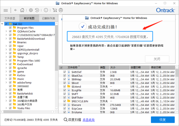Uncheck the Bak (G:) root checkbox
Screen dimensions: 179x126
pyautogui.click(x=6, y=24)
